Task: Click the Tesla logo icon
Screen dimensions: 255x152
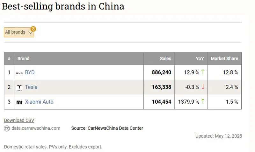Action: (19, 87)
